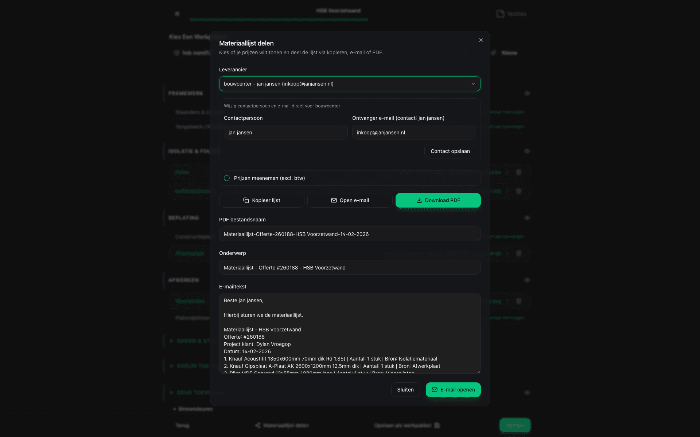Click the download icon in Download PDF

coord(419,200)
